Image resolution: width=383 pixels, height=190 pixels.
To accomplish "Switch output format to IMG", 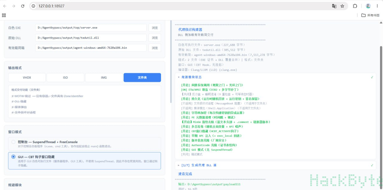I will click(104, 78).
